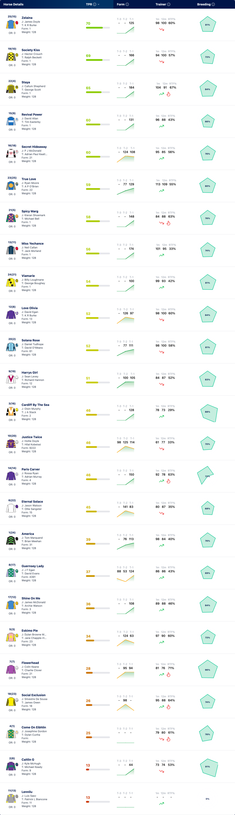
Task: Show the Trainer column info tooltip icon
Action: point(169,4)
